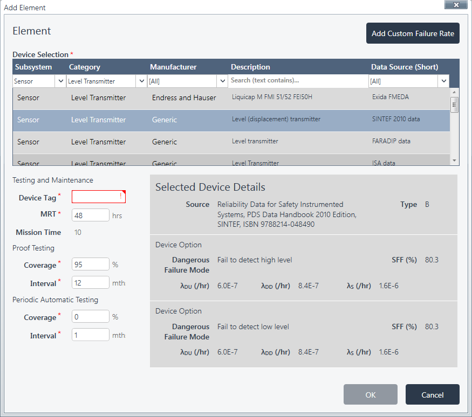Click the Proof Testing Coverage field
Screen dimensions: 472x417
[90, 263]
